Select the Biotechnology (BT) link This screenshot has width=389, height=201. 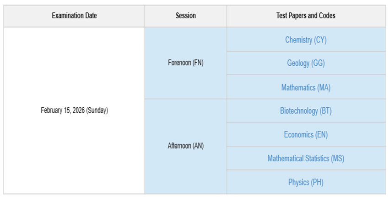[306, 111]
